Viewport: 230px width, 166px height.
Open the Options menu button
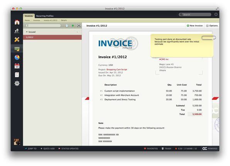click(212, 25)
